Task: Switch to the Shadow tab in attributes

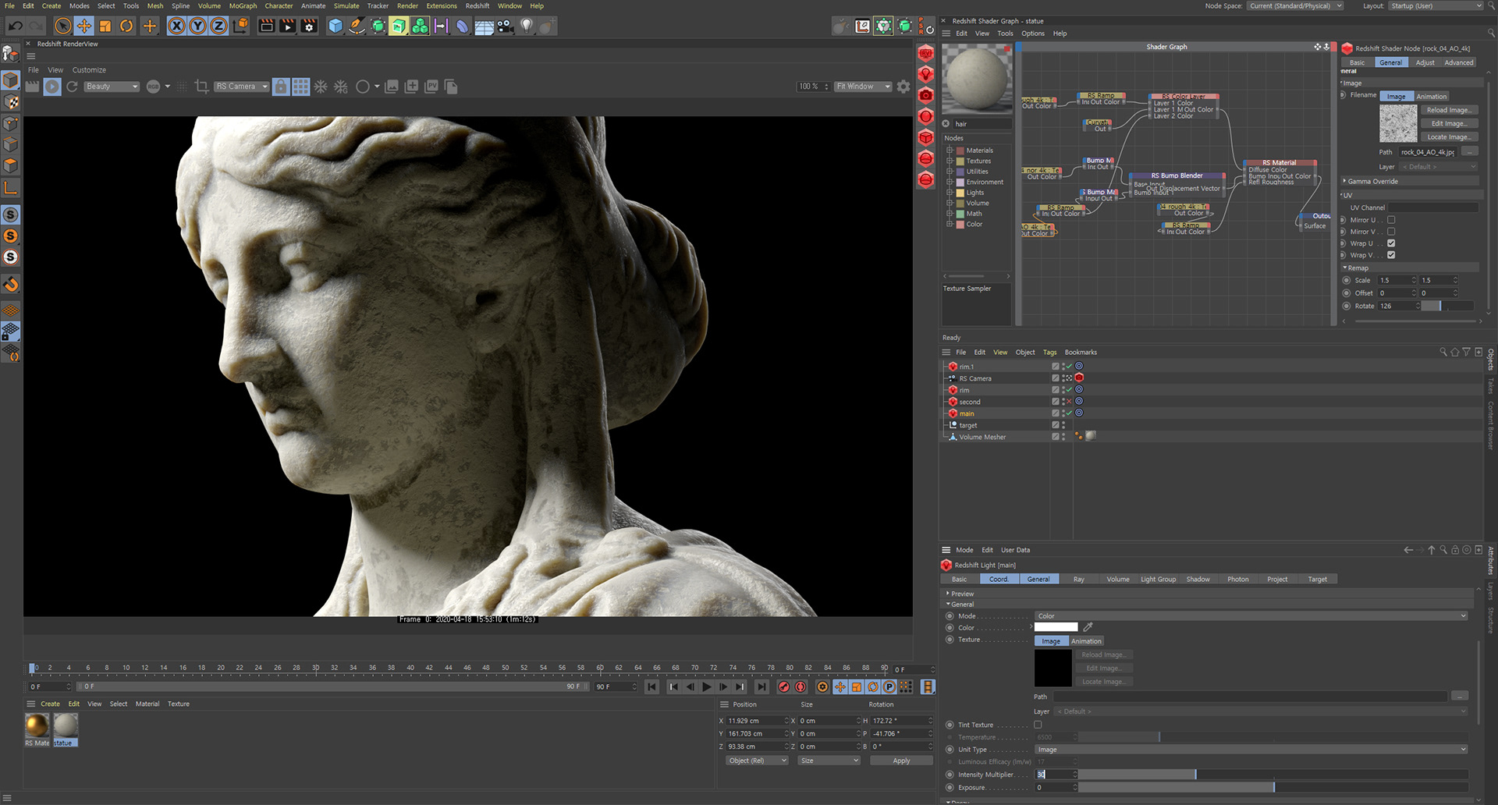Action: pyautogui.click(x=1198, y=579)
